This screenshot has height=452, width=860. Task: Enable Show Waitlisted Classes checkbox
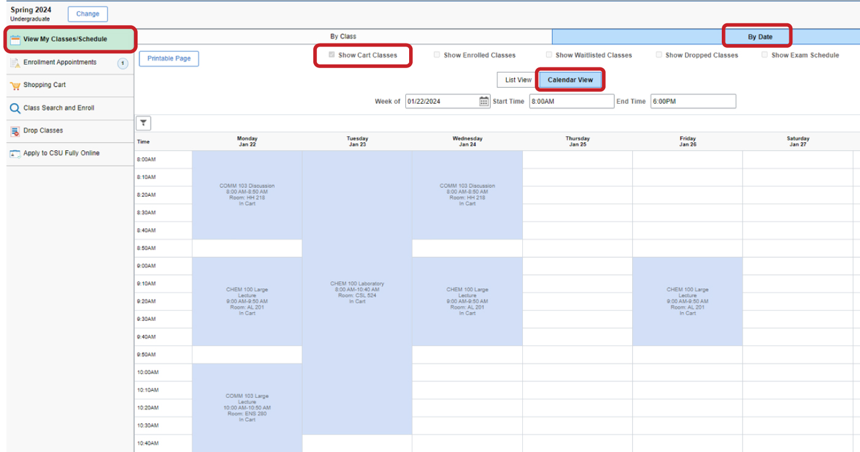[549, 55]
